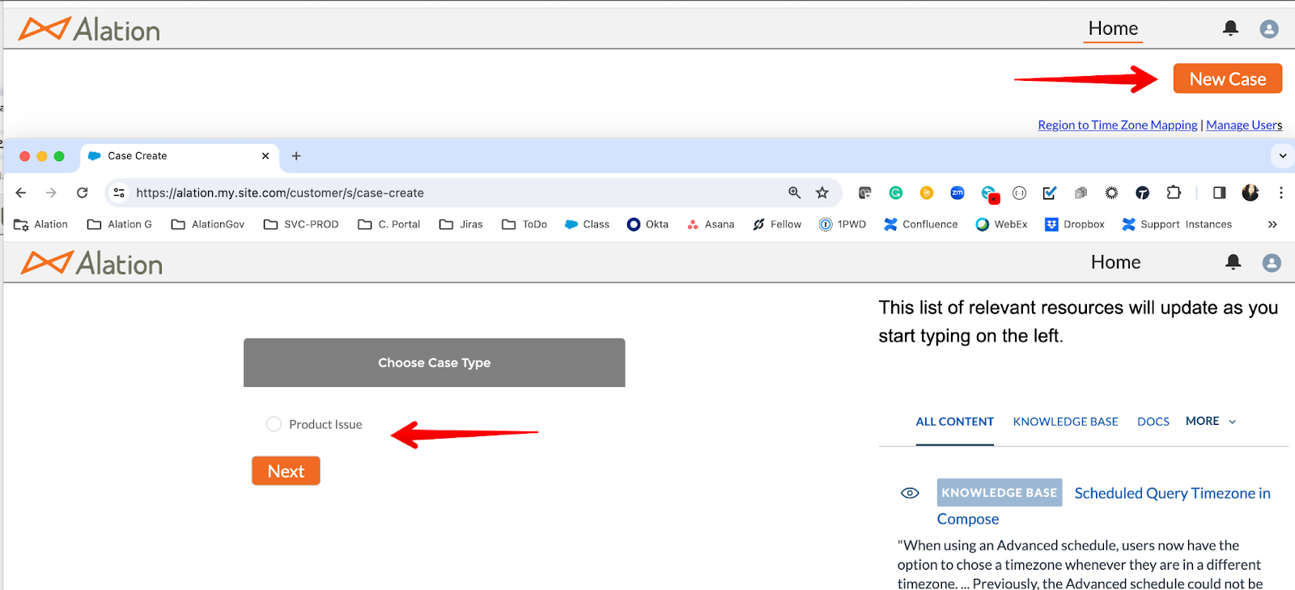1295x590 pixels.
Task: Click the orange New Case button
Action: tap(1228, 79)
